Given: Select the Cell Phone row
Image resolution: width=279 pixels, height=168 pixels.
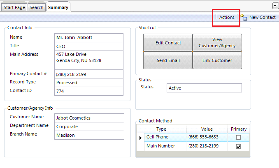Looking at the screenshot, I should pyautogui.click(x=193, y=137).
